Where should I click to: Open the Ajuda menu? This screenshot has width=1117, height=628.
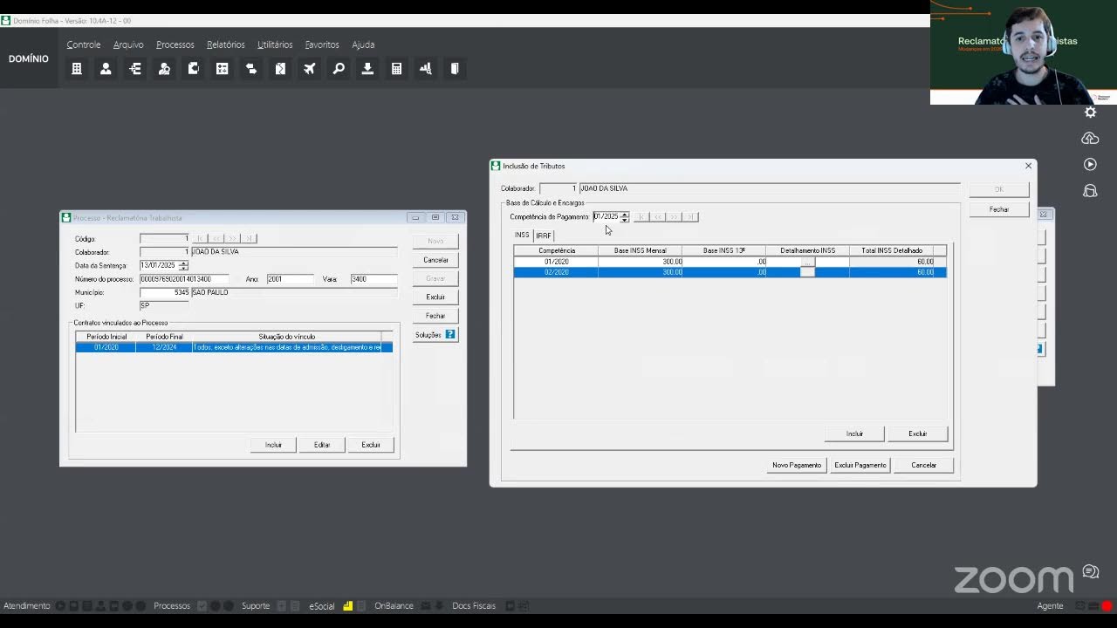click(363, 44)
